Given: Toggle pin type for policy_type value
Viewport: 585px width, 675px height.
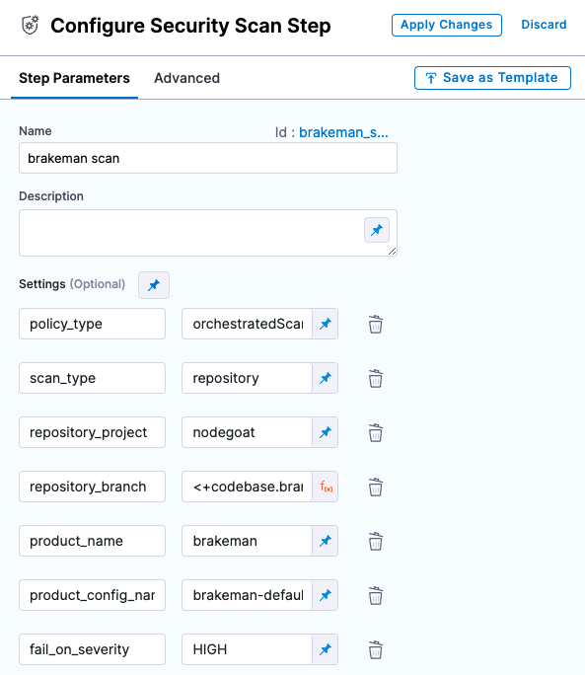Looking at the screenshot, I should coord(326,324).
